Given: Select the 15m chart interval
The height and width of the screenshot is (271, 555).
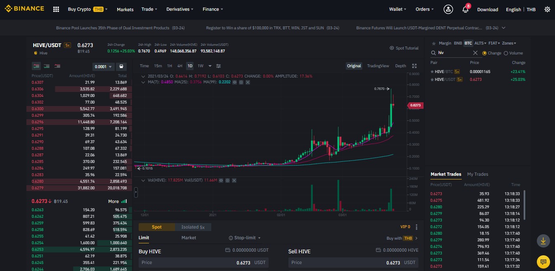Looking at the screenshot, I should point(158,66).
